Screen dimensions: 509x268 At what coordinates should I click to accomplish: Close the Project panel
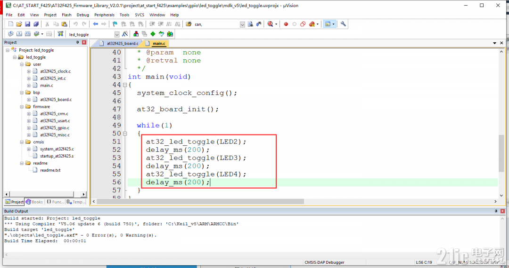pyautogui.click(x=84, y=42)
